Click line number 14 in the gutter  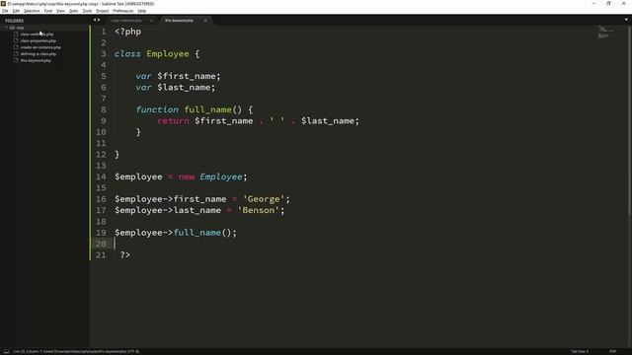(x=101, y=177)
